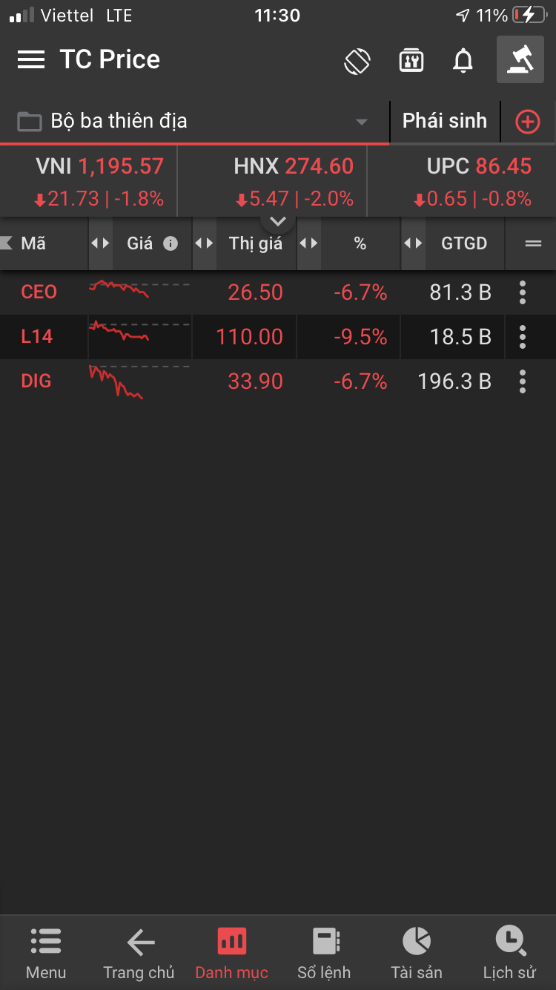Open the column layout menu icon
The width and height of the screenshot is (556, 990).
tap(532, 243)
